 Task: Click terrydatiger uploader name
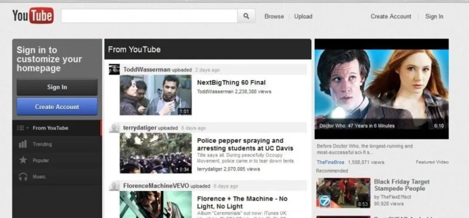[140, 128]
